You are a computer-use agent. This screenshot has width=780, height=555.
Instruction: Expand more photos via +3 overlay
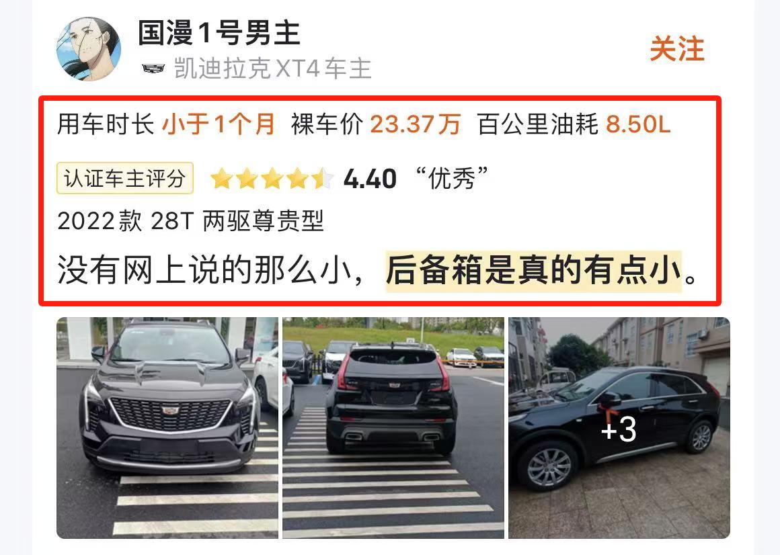coord(619,428)
